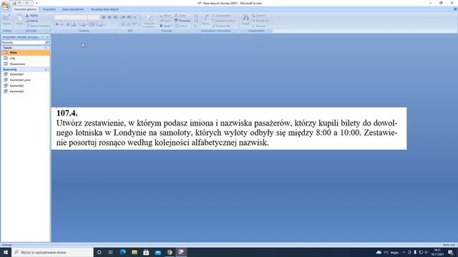Select Kwerenda1 query
The height and width of the screenshot is (257, 458).
[x=26, y=74]
